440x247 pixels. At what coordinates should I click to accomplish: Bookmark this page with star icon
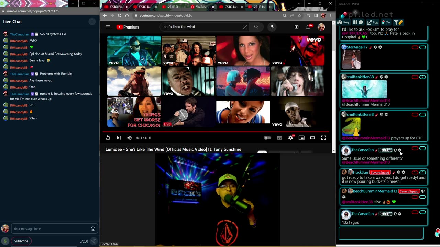299,15
